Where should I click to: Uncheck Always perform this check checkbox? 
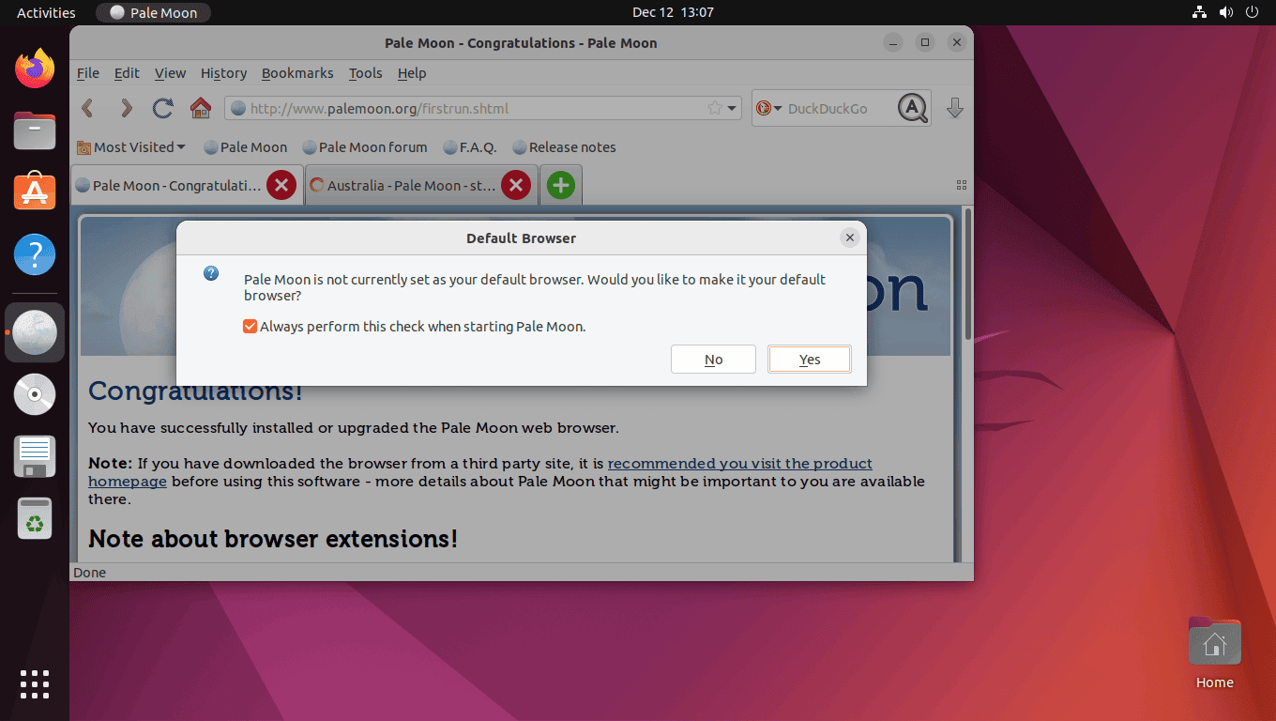point(250,327)
